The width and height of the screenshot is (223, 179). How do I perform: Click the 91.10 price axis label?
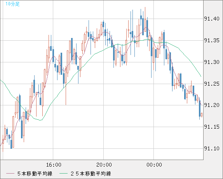pos(212,148)
